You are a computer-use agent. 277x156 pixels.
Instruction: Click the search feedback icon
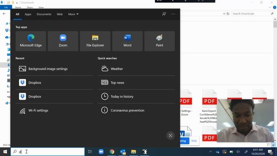[164, 14]
